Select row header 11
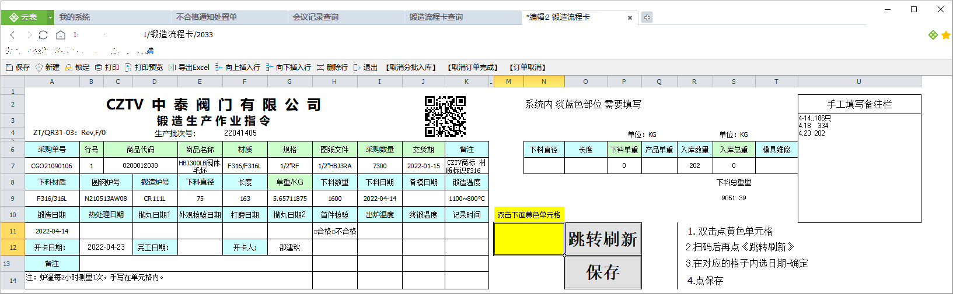 pos(13,231)
